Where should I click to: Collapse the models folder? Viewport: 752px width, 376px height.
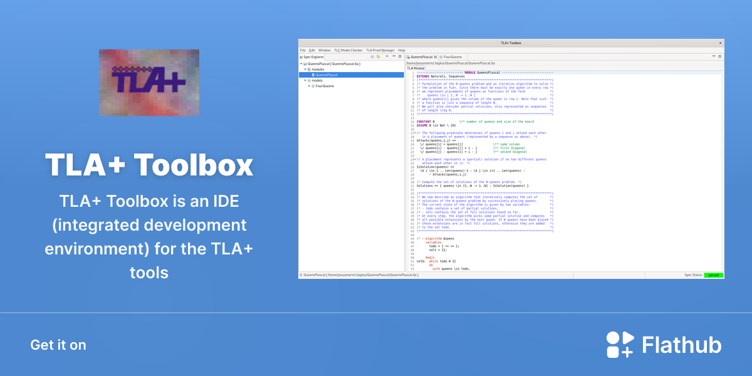point(305,80)
